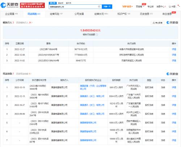This screenshot has height=147, width=181.
Task: Click the execution amount 77780664.0元
Action: 81,55
